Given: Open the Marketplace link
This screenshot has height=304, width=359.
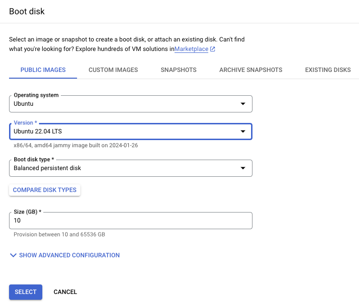Looking at the screenshot, I should [191, 49].
